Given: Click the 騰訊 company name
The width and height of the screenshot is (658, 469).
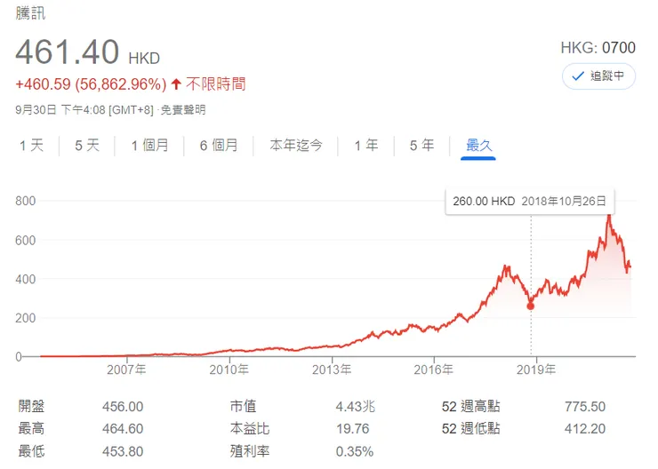Looking at the screenshot, I should click(30, 12).
